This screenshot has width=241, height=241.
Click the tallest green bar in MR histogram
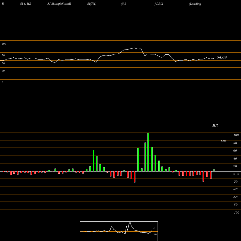[148, 152]
